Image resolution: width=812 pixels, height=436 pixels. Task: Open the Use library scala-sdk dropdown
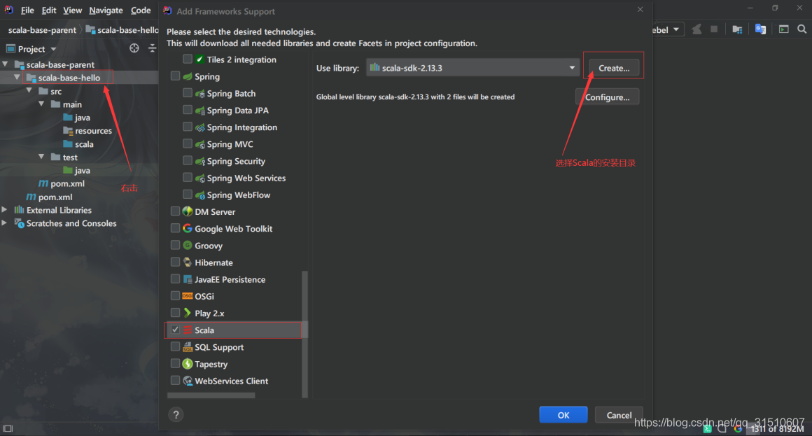(472, 68)
